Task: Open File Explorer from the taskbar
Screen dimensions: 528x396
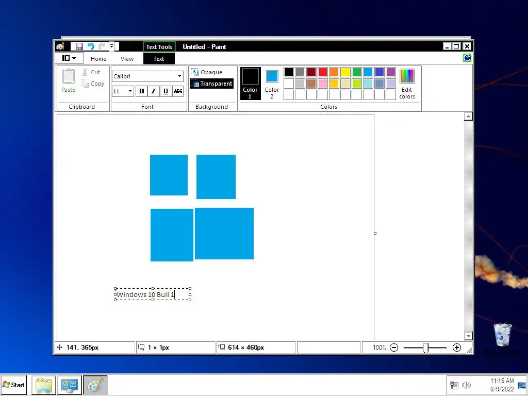Action: click(44, 385)
